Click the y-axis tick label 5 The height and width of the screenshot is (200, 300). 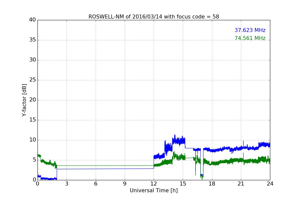coord(34,160)
